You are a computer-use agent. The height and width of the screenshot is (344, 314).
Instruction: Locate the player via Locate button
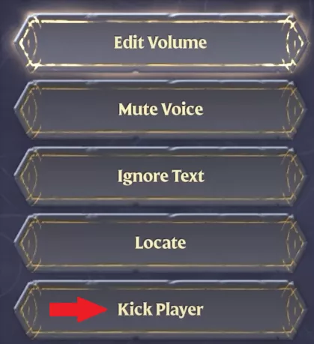160,243
